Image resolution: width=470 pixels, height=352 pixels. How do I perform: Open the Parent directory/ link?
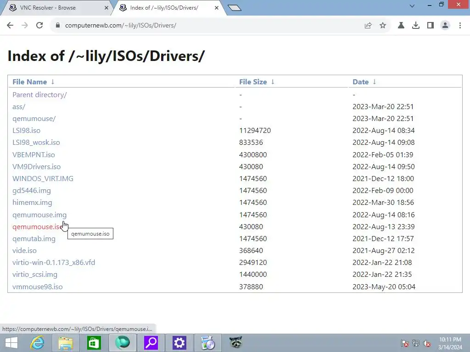(39, 94)
